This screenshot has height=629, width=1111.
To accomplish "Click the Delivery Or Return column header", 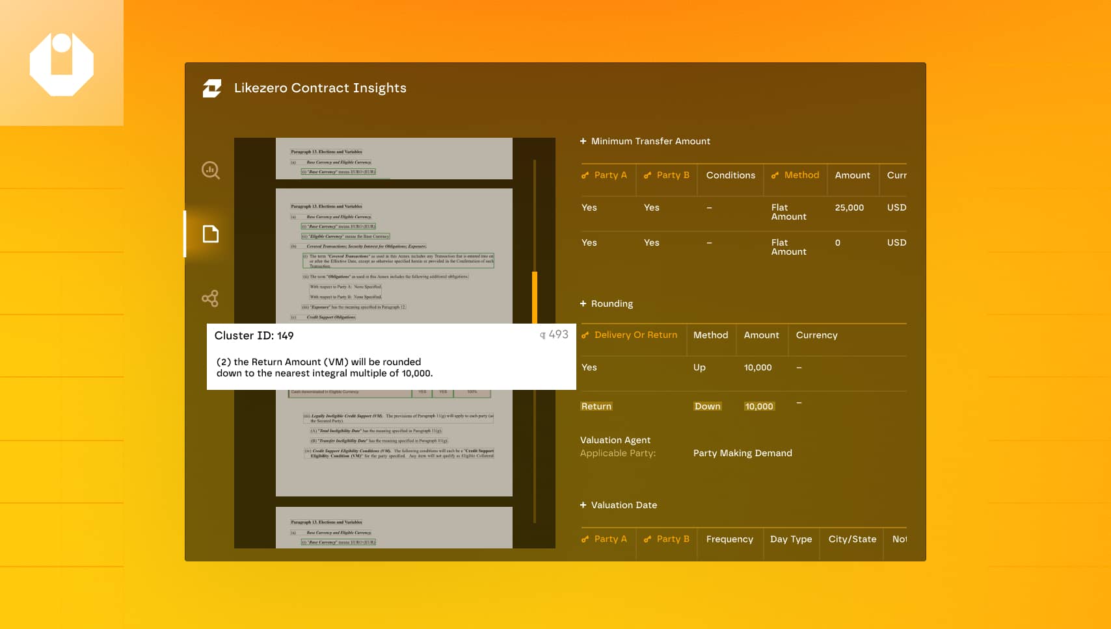I will click(636, 335).
